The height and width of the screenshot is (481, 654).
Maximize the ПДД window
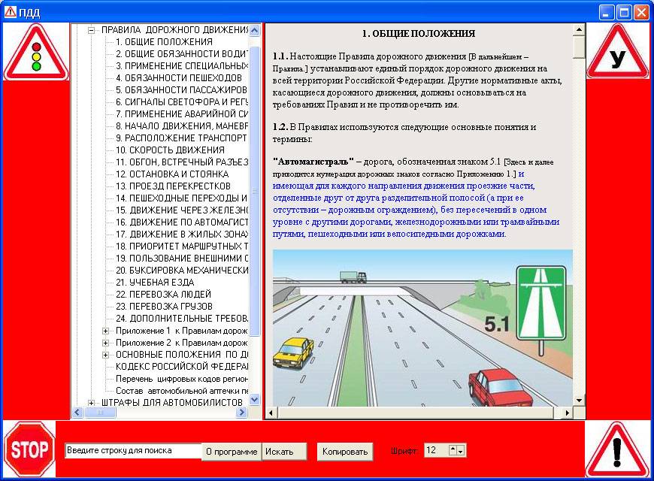click(x=624, y=12)
